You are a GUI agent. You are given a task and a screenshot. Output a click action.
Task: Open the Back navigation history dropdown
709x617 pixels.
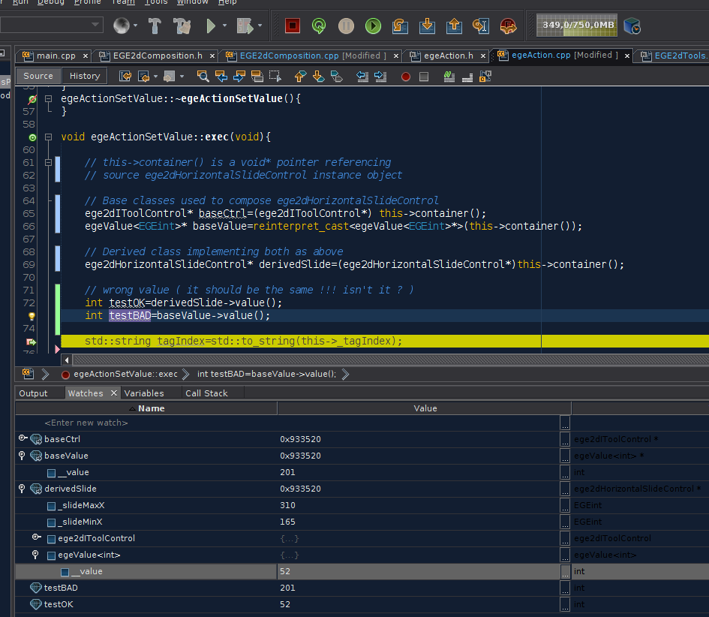pos(155,77)
